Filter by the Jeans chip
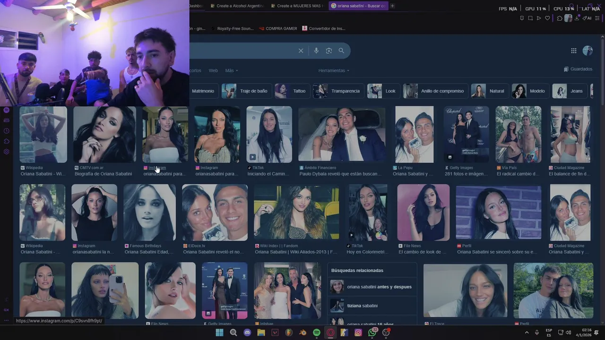Screen dimensions: 605x340 pos(569,91)
